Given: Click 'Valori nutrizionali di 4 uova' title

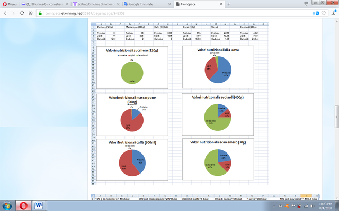Looking at the screenshot, I should 218,50.
